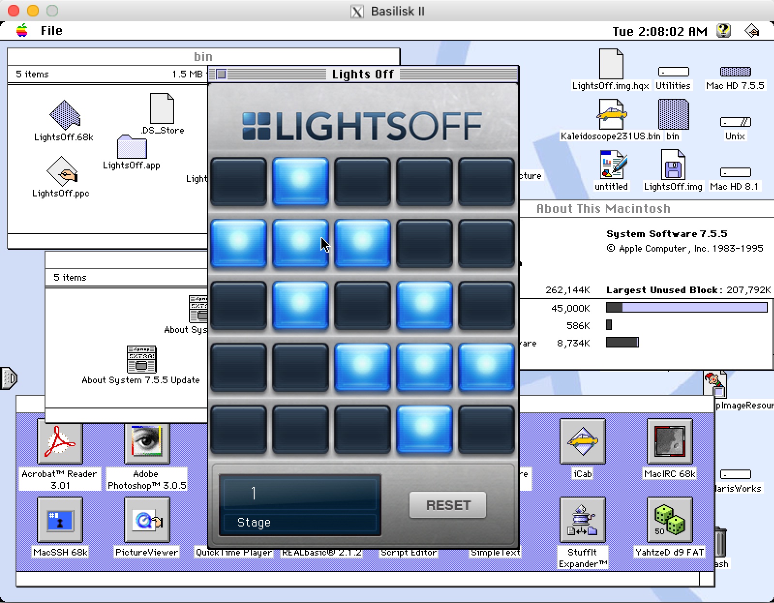Screen dimensions: 774x603
Task: Open About System 7.5.5 Update document
Action: pos(141,359)
